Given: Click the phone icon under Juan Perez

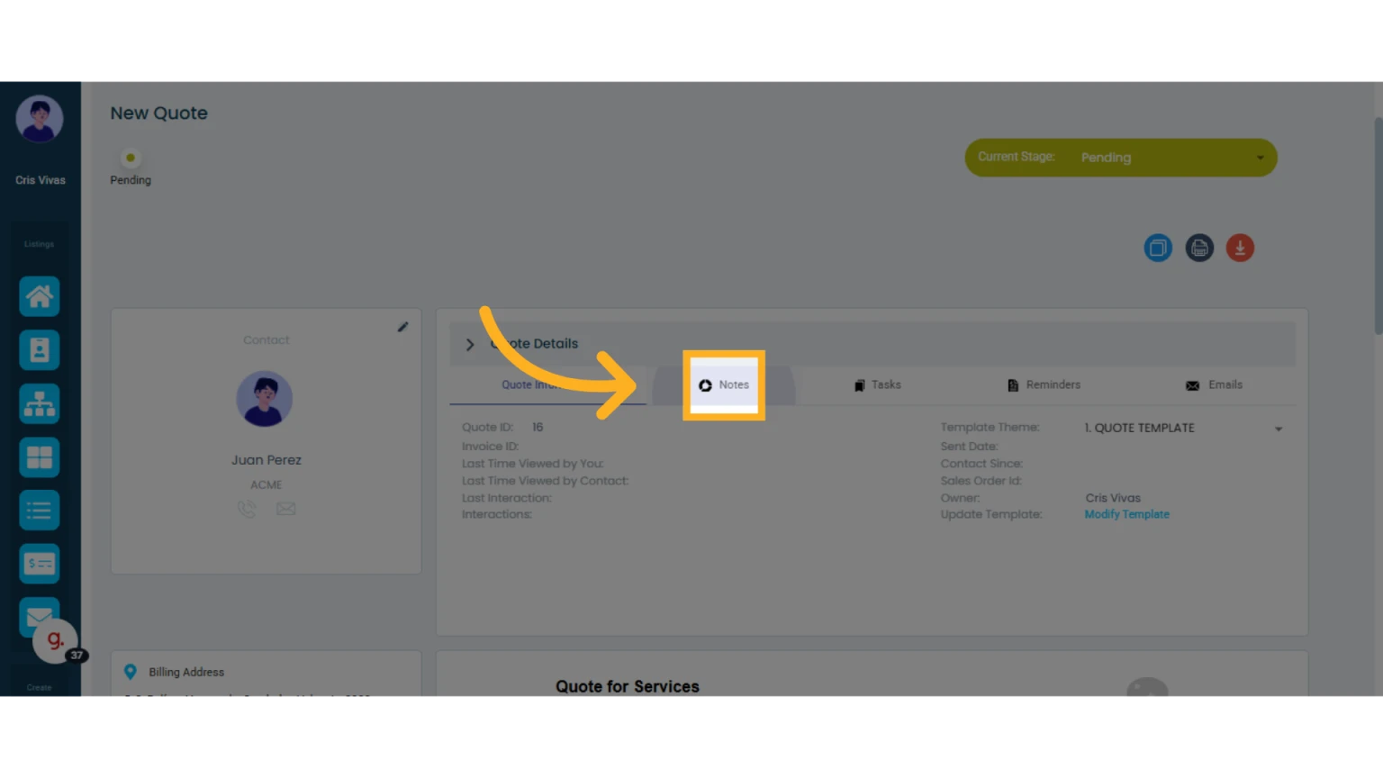Looking at the screenshot, I should click(247, 509).
